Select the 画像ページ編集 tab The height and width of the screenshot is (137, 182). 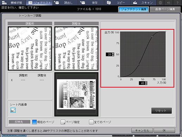[165, 9]
